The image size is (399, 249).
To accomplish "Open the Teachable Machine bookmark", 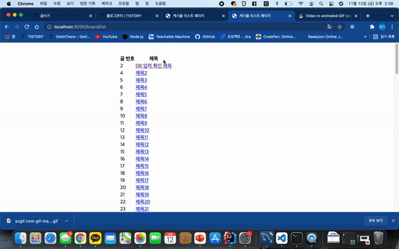I will (169, 37).
